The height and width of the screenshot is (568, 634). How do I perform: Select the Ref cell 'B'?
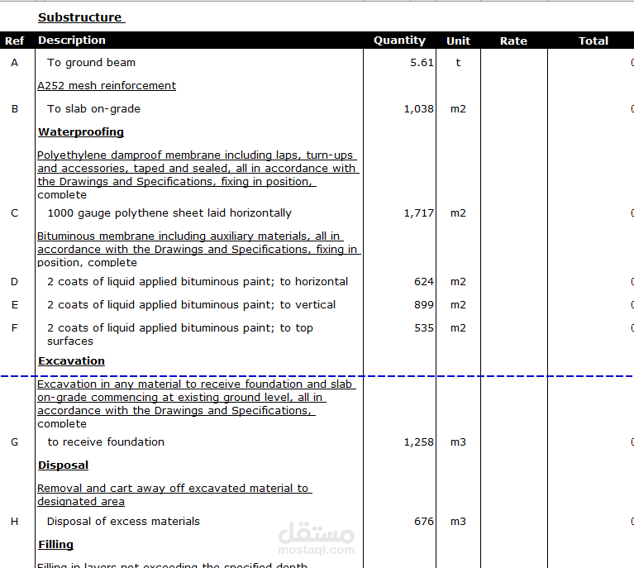[x=15, y=108]
